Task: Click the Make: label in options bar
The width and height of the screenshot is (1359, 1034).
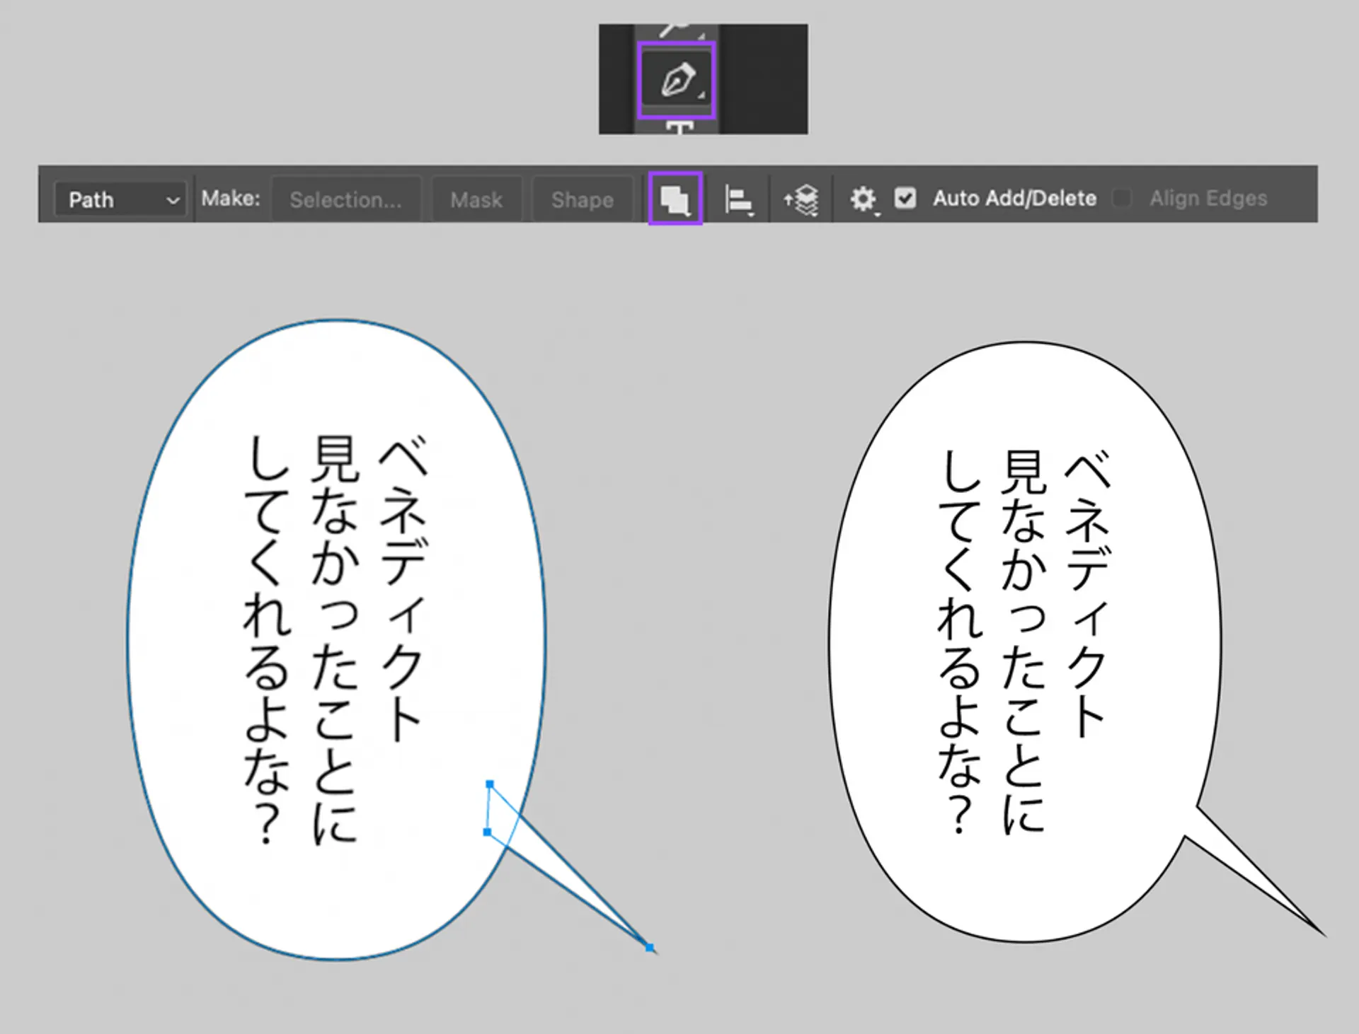Action: tap(231, 199)
